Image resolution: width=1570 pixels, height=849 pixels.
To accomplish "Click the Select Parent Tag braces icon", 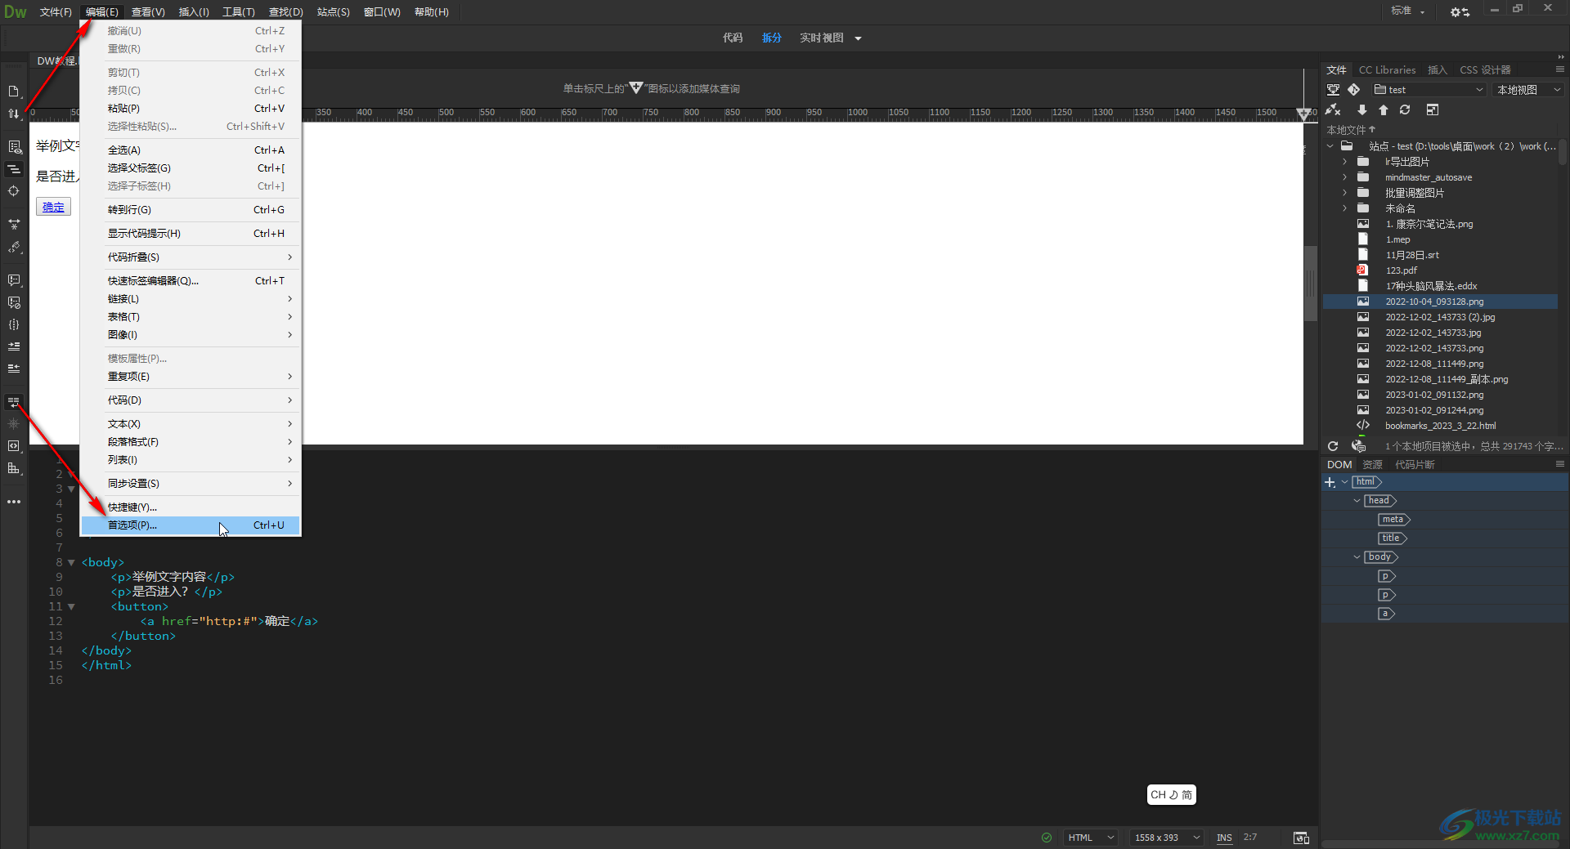I will click(x=14, y=324).
